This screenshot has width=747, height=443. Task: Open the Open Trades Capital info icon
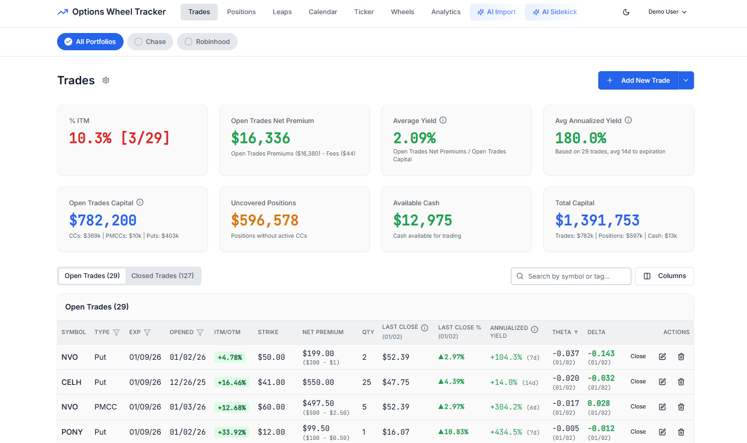[140, 202]
